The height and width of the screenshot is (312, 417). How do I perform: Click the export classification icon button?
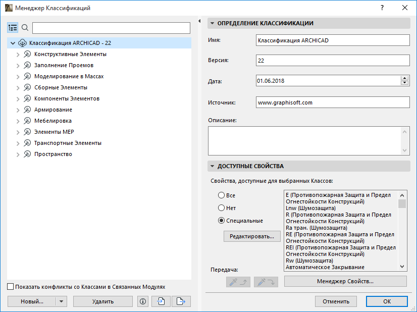click(181, 301)
